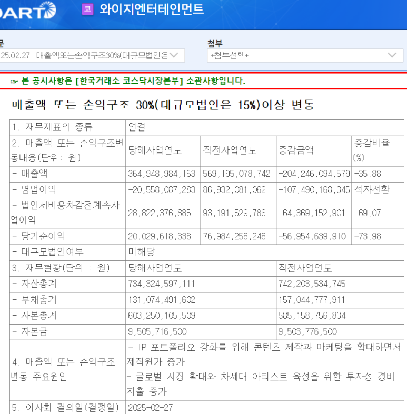Select total liabilities 131,074,491,602
This screenshot has height=414, width=407.
point(162,300)
